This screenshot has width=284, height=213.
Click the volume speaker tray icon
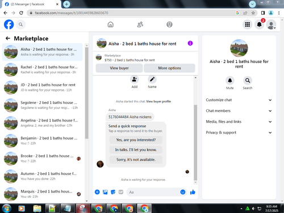pyautogui.click(x=253, y=208)
